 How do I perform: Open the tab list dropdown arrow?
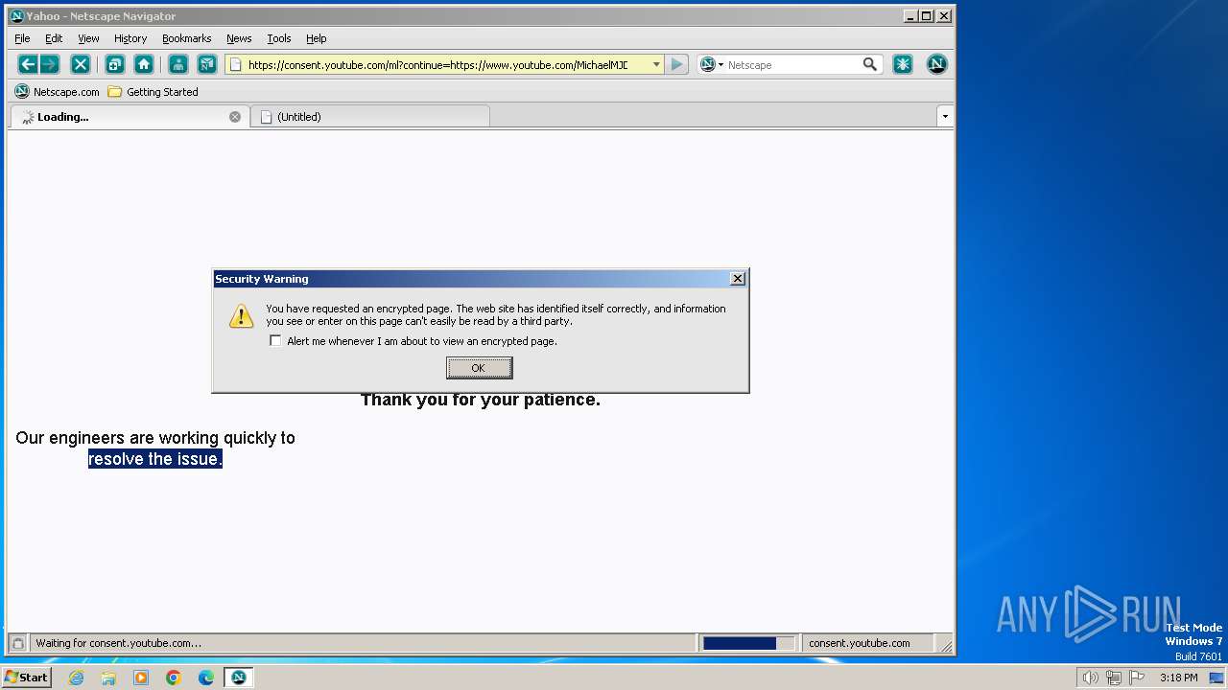point(945,116)
